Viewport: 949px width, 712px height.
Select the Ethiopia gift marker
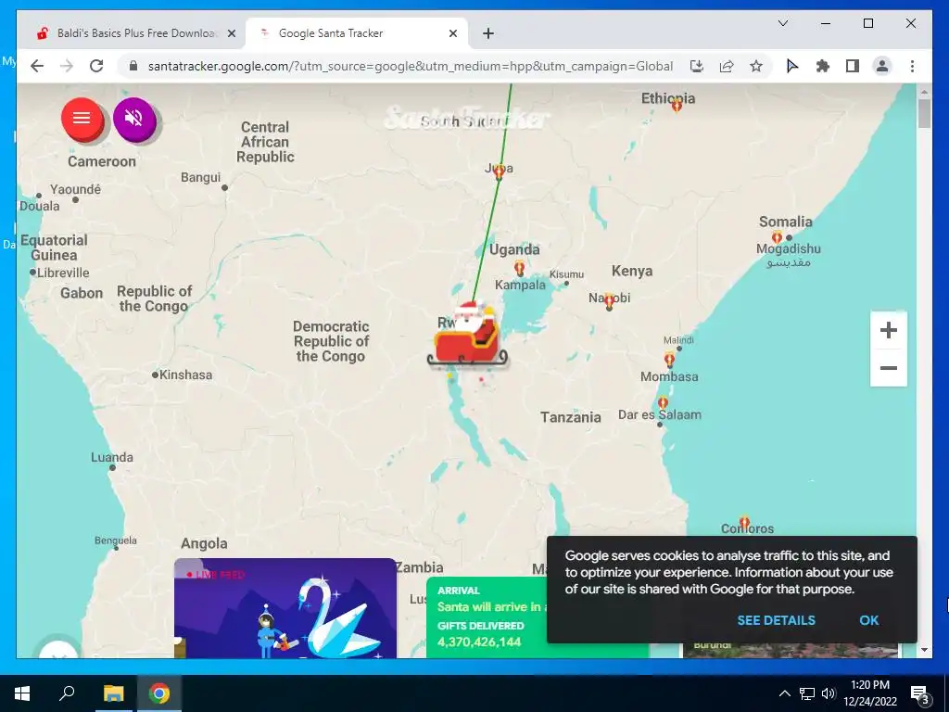pos(677,106)
